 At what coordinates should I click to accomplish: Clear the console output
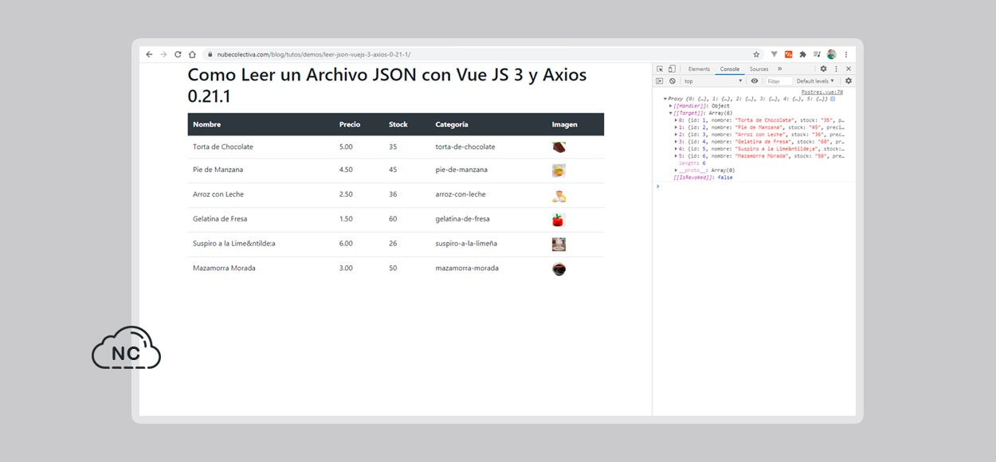(672, 81)
